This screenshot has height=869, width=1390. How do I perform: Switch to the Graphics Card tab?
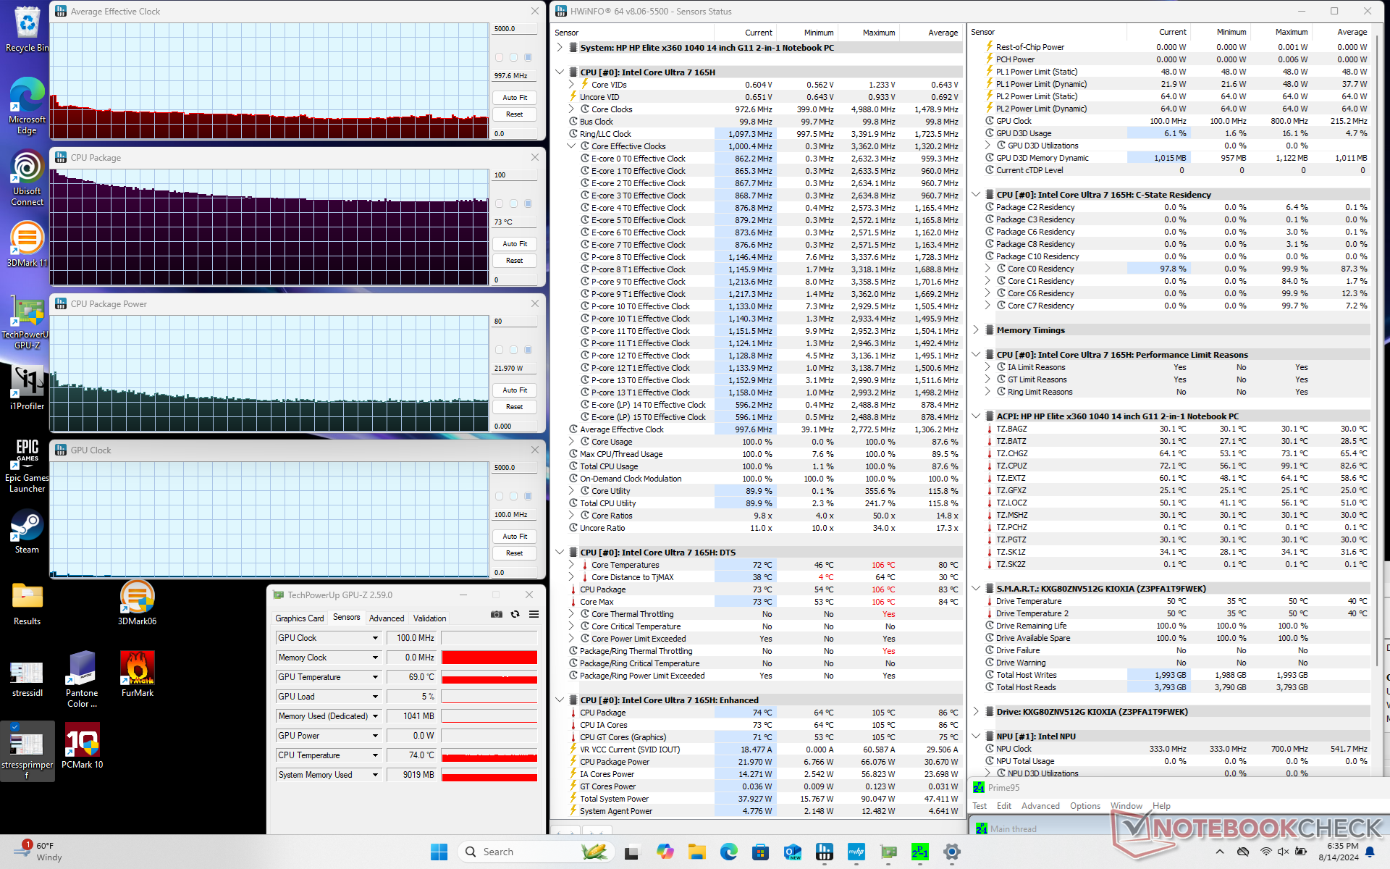coord(299,618)
